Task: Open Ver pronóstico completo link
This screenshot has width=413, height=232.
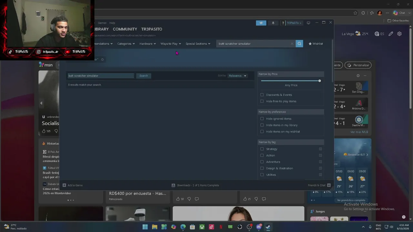Action: click(351, 200)
